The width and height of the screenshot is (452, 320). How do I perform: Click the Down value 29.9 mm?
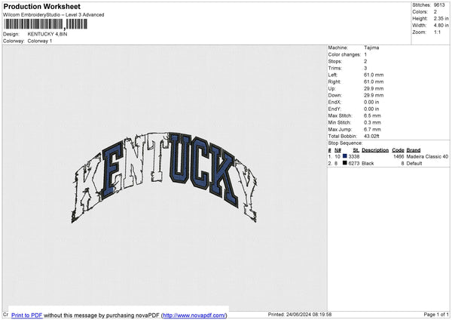click(374, 95)
